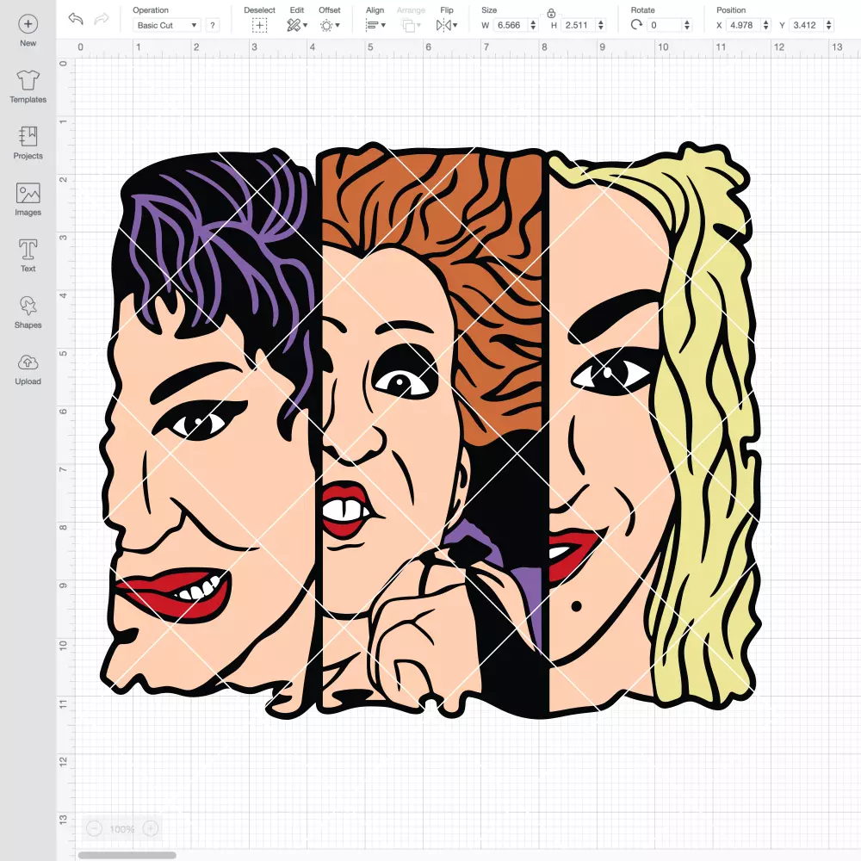Select the Text tool
Viewport: 861px width, 861px height.
[x=28, y=256]
